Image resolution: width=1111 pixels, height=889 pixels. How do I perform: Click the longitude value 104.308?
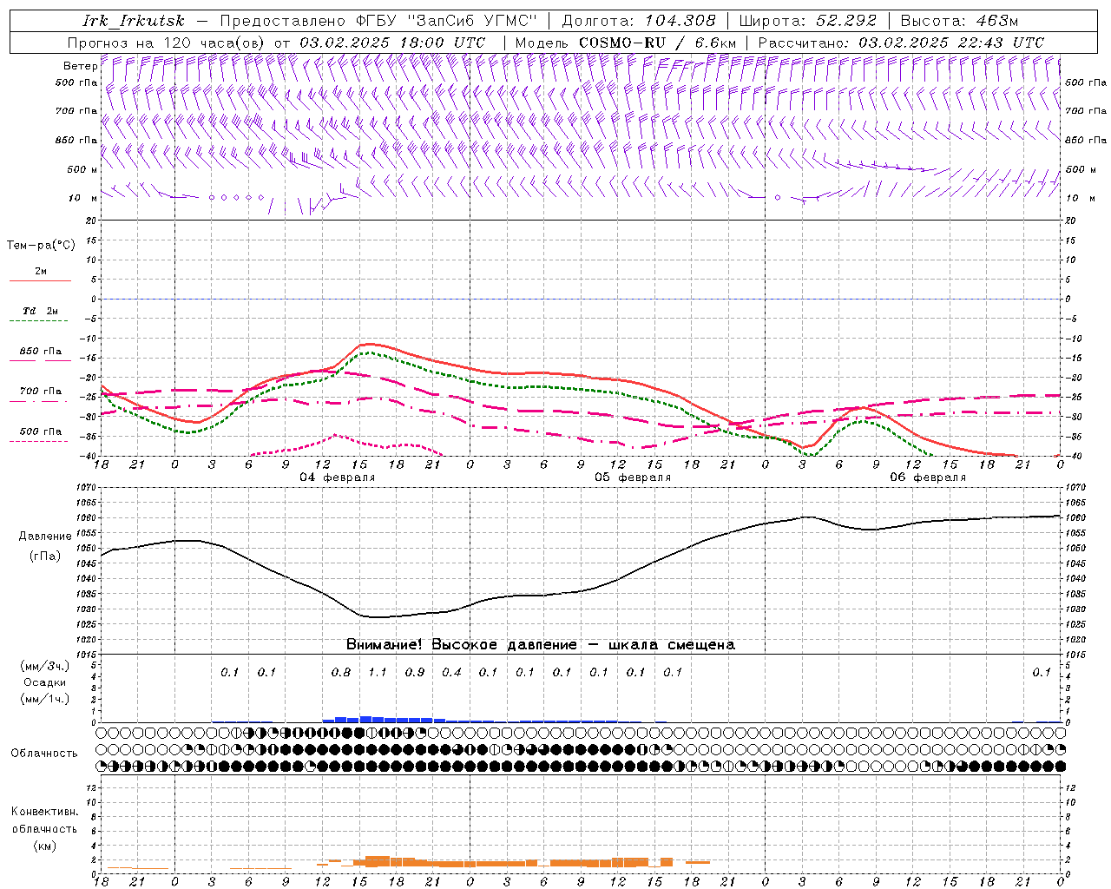[674, 21]
